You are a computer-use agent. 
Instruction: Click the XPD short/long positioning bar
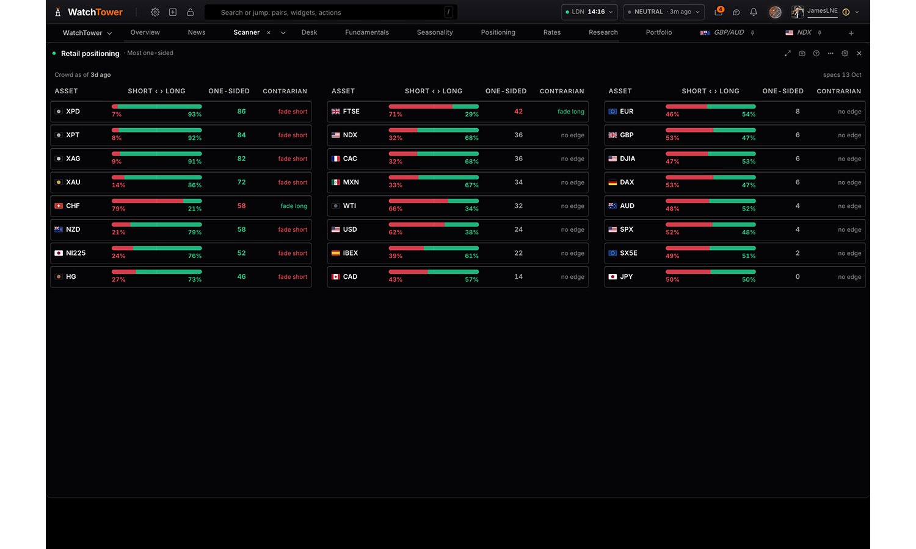tap(157, 107)
